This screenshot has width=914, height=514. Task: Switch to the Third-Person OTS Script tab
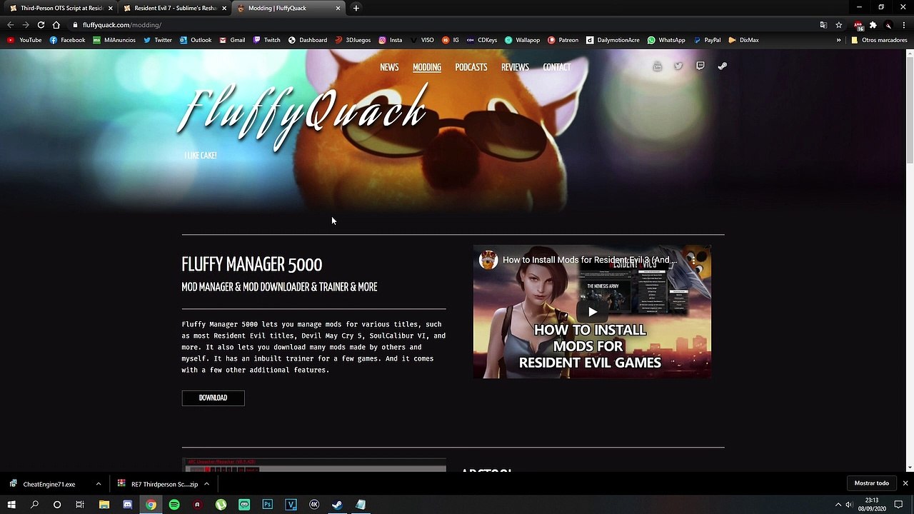tap(61, 8)
